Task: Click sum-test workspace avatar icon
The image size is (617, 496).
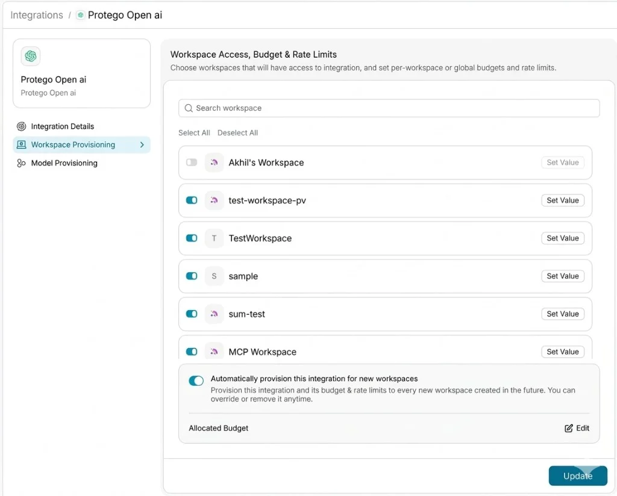Action: tap(214, 314)
